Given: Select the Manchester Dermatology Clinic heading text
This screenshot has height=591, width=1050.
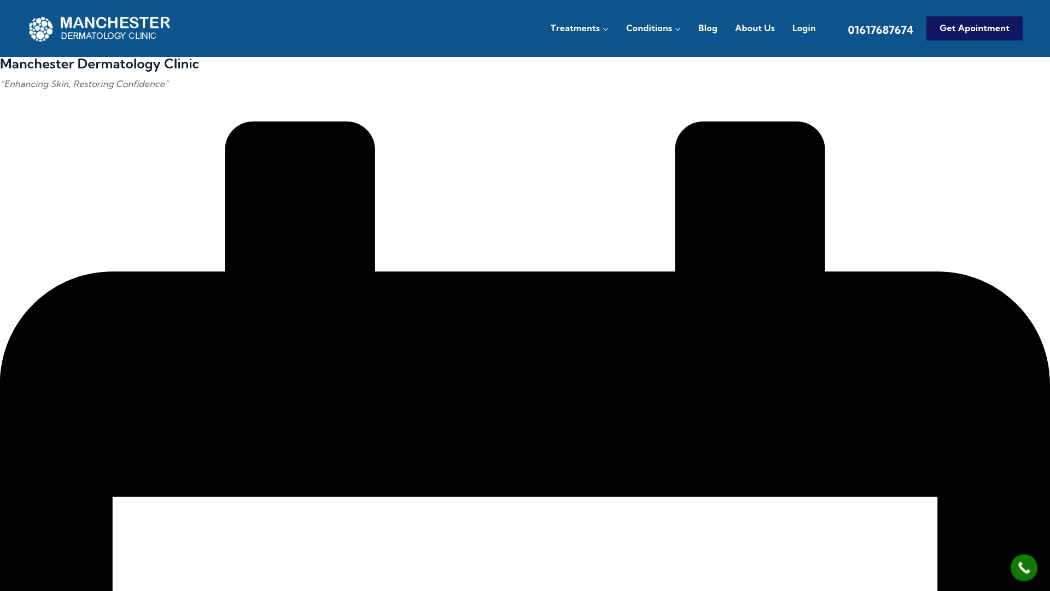Looking at the screenshot, I should coord(100,64).
